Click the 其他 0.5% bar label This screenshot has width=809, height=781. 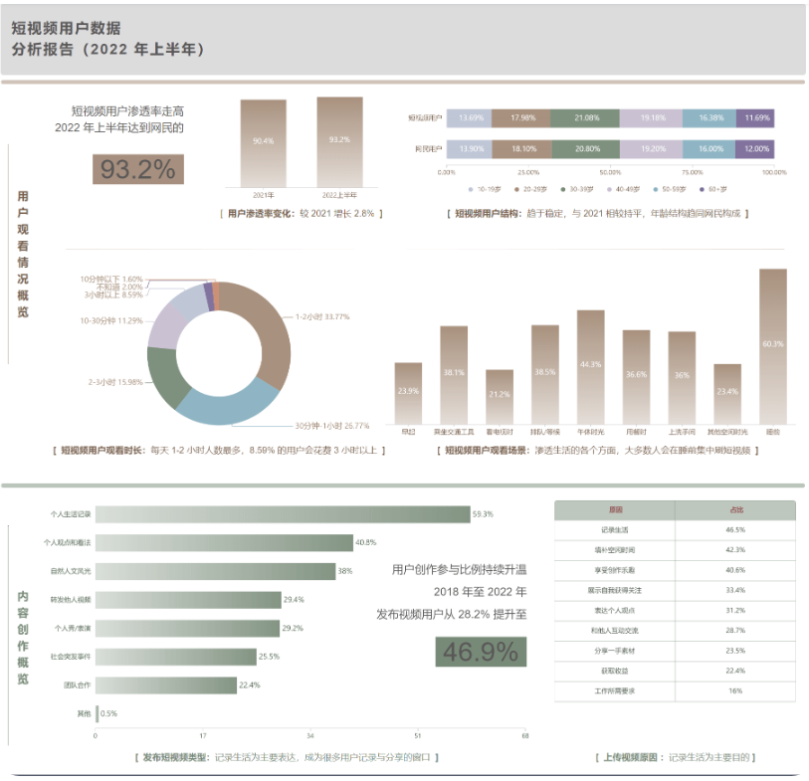[x=108, y=714]
